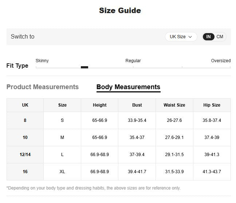Click the Skinny fit label
236x203 pixels.
(x=42, y=61)
